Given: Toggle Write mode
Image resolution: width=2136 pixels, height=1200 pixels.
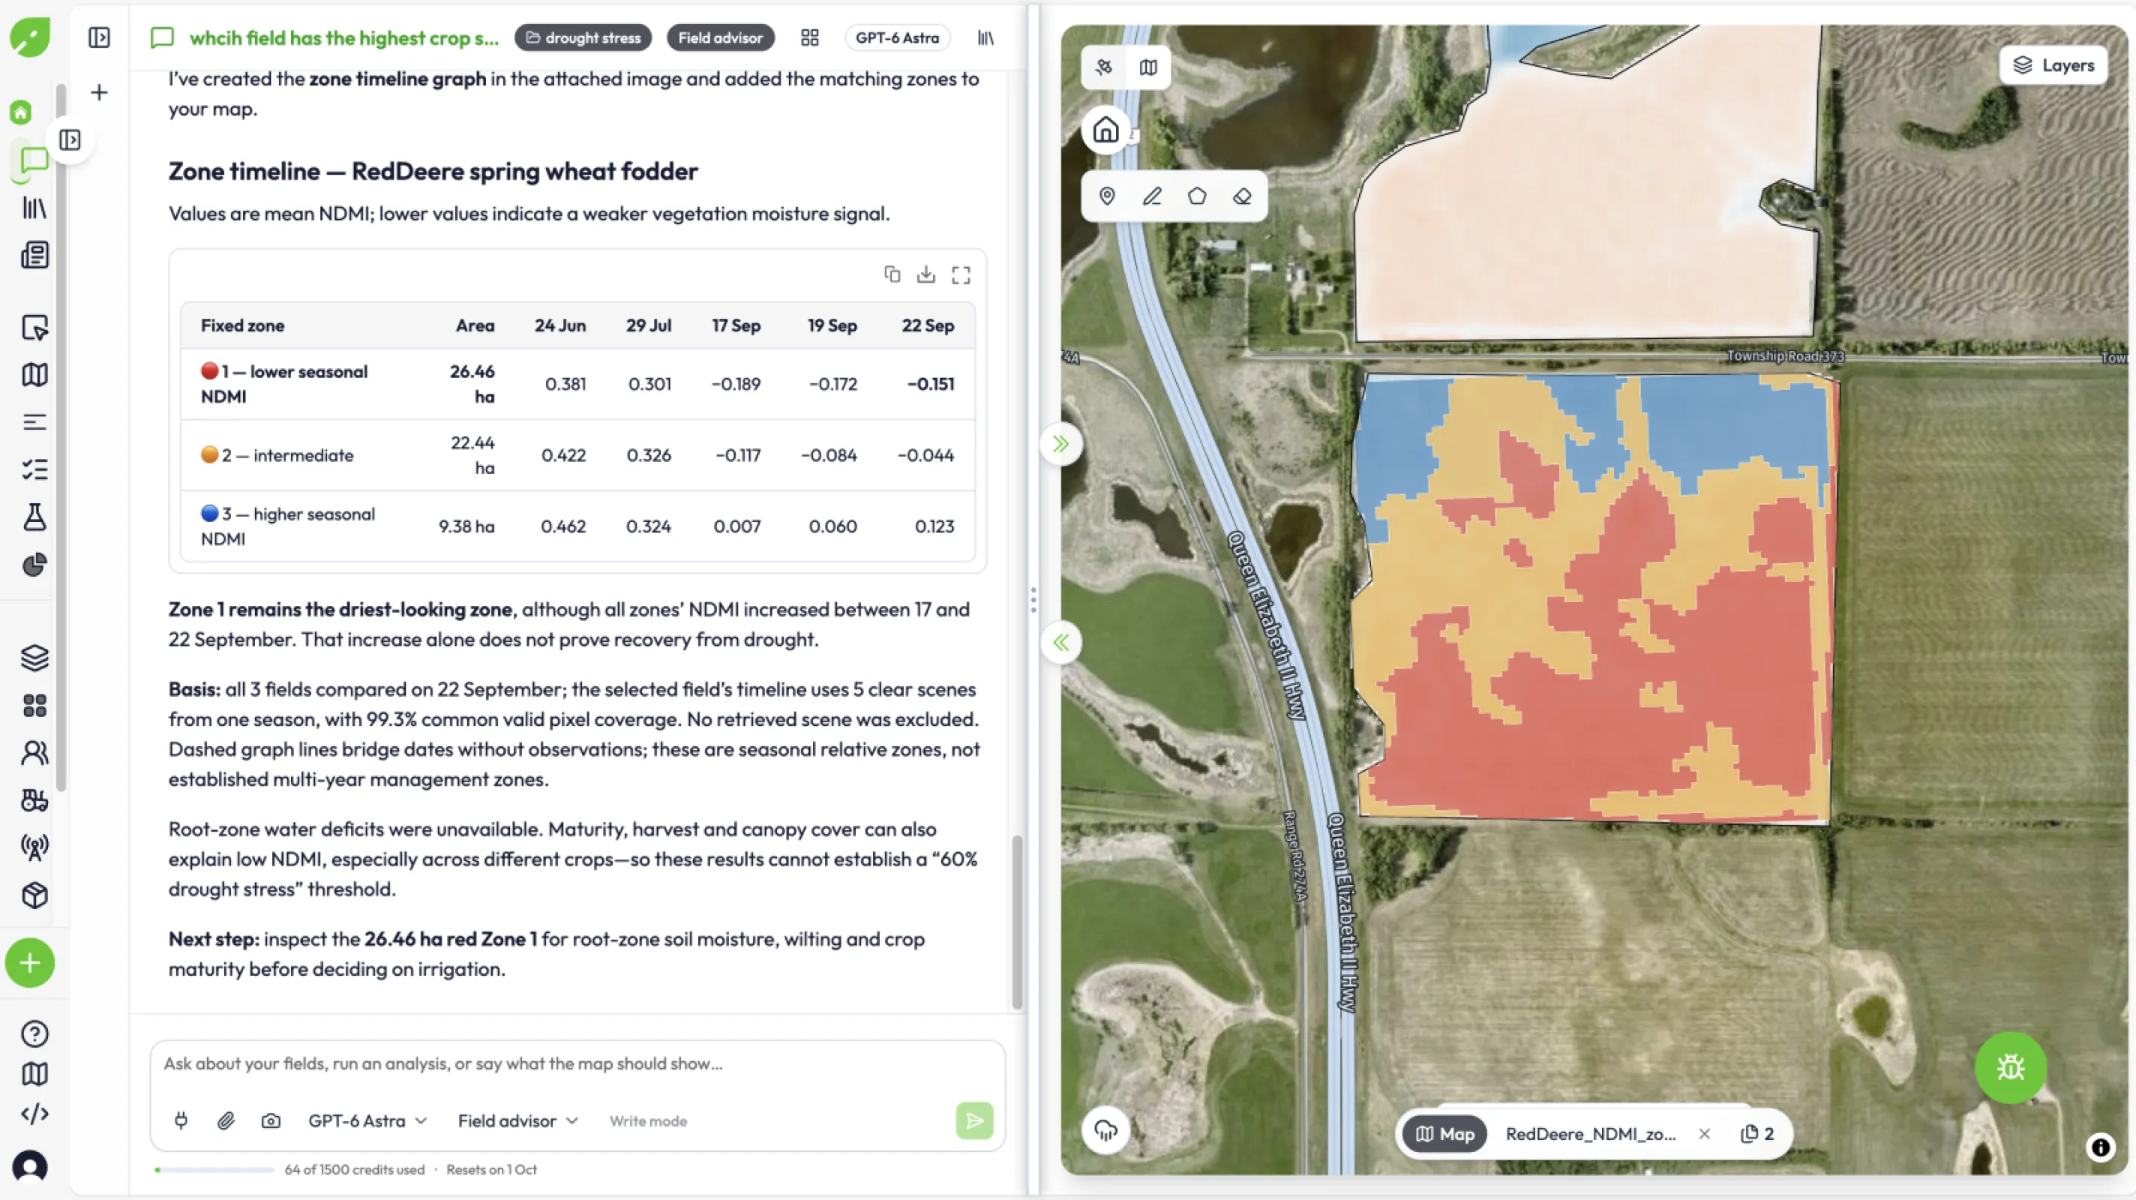Looking at the screenshot, I should [647, 1121].
